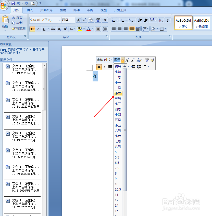212x216 pixels.
Task: Open mini toolbar font name dropdown
Action: point(111,60)
